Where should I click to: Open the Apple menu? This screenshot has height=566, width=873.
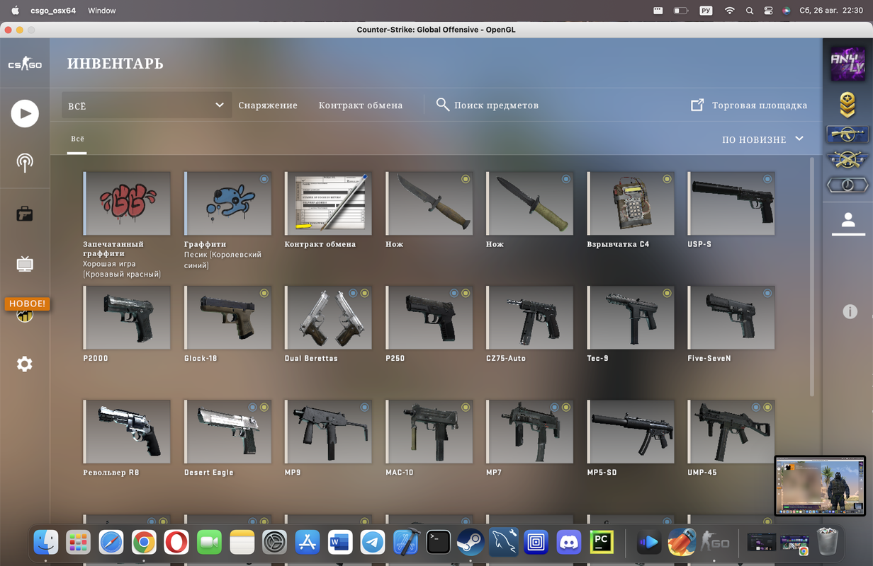click(x=14, y=11)
